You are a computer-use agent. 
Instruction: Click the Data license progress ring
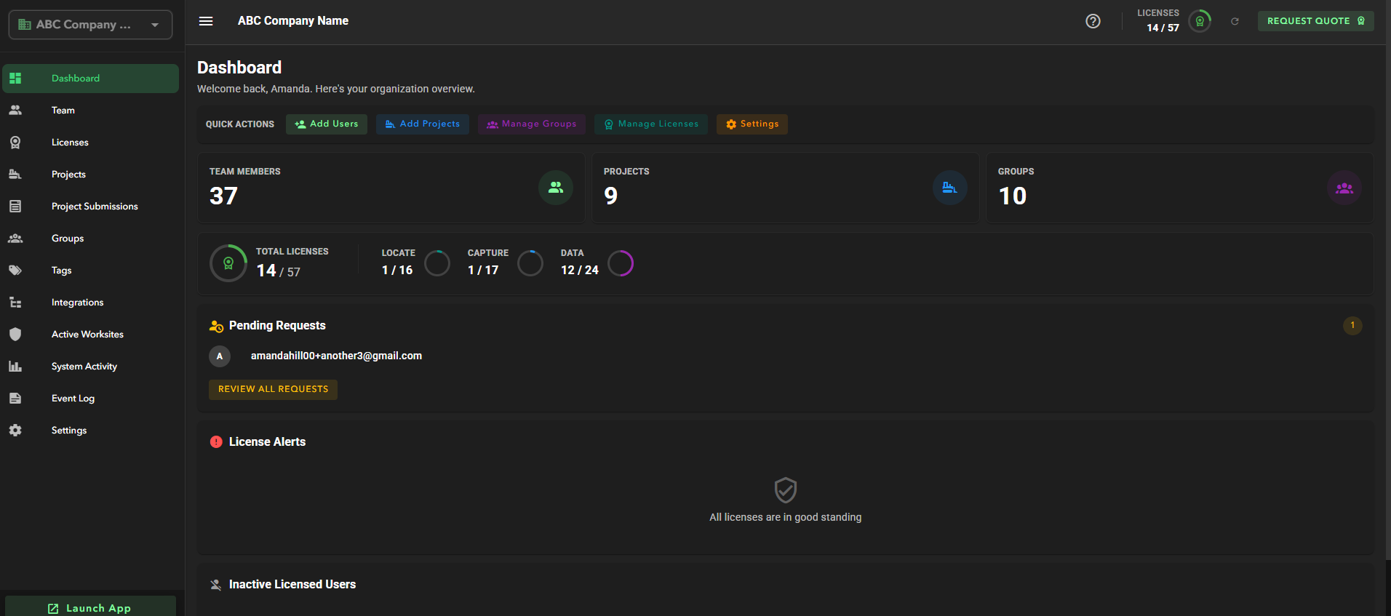621,263
